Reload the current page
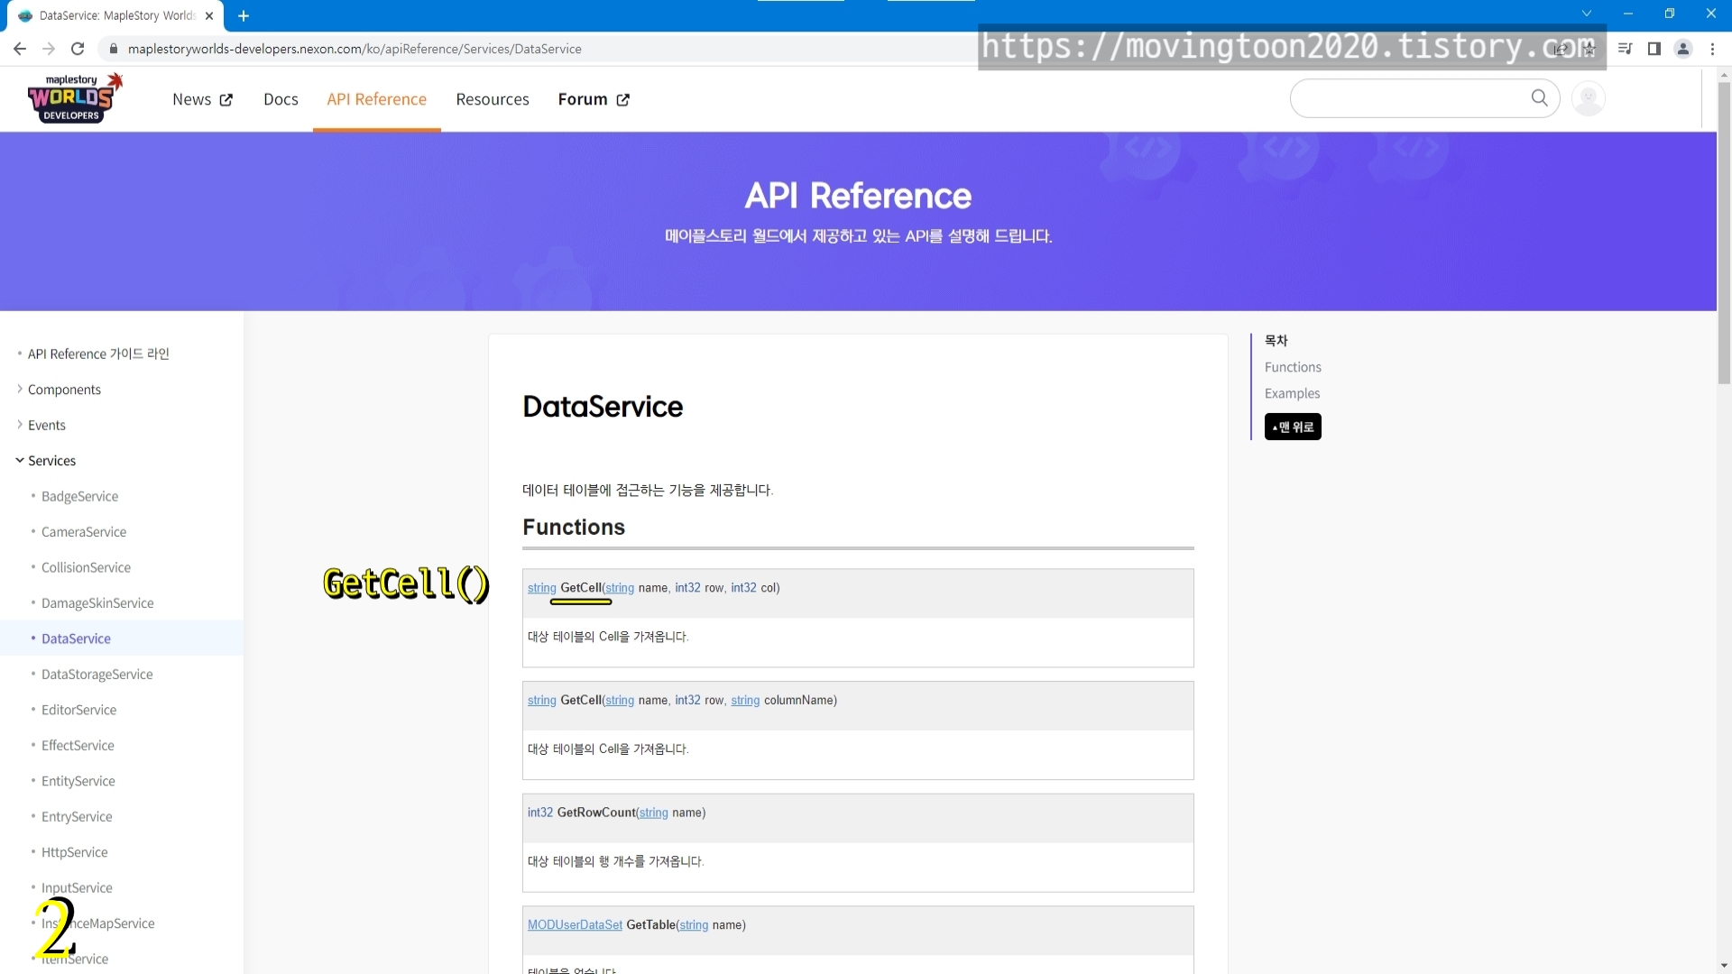The image size is (1732, 974). 78,49
